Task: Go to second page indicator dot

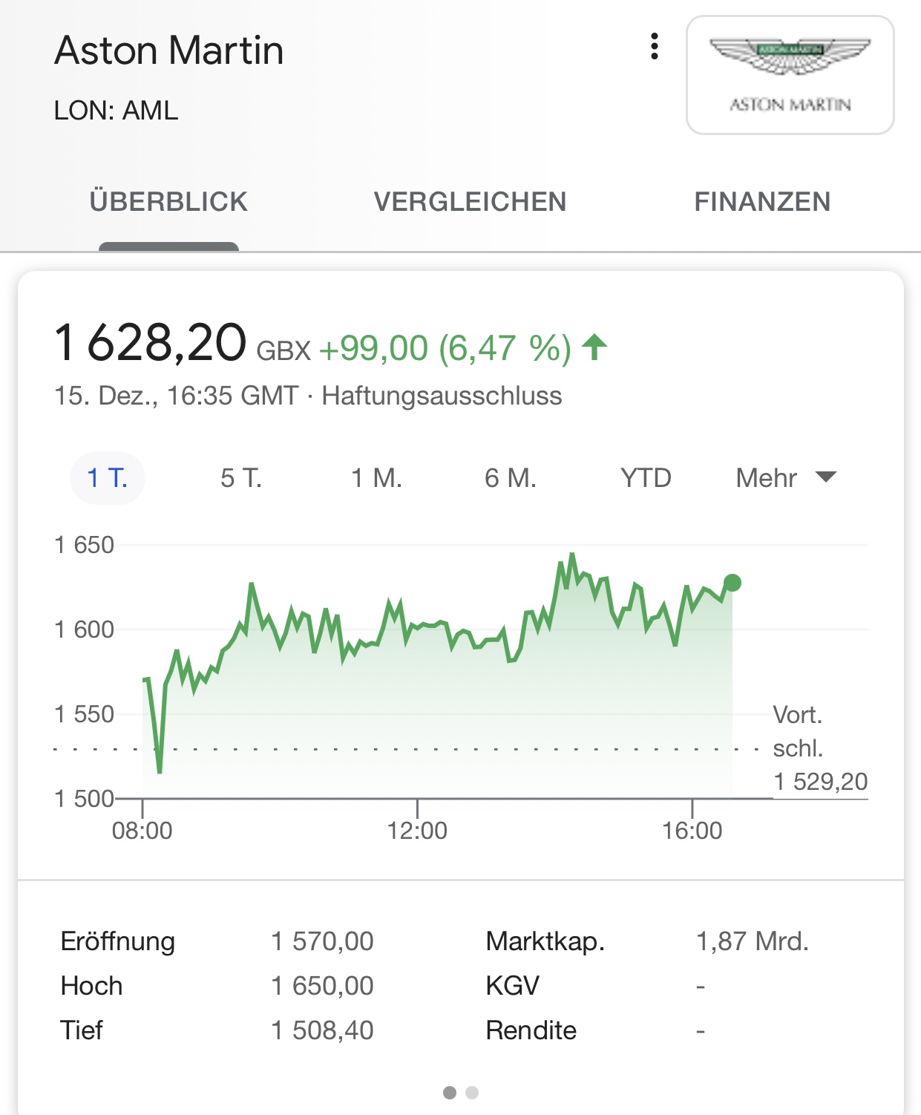Action: [472, 1093]
